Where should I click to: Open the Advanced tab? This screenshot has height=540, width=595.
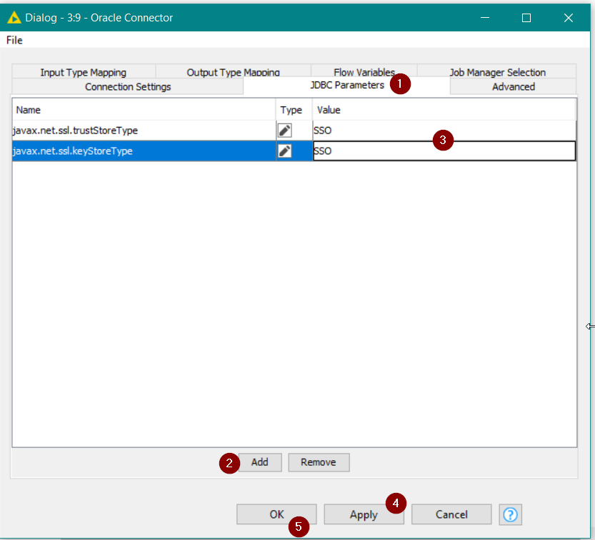(513, 87)
